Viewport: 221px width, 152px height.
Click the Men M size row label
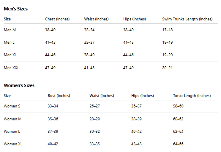click(10, 30)
